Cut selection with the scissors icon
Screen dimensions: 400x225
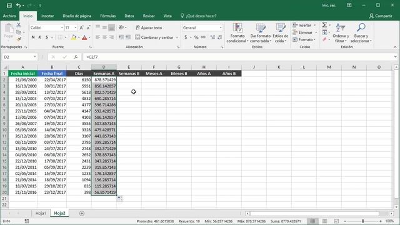(x=19, y=25)
